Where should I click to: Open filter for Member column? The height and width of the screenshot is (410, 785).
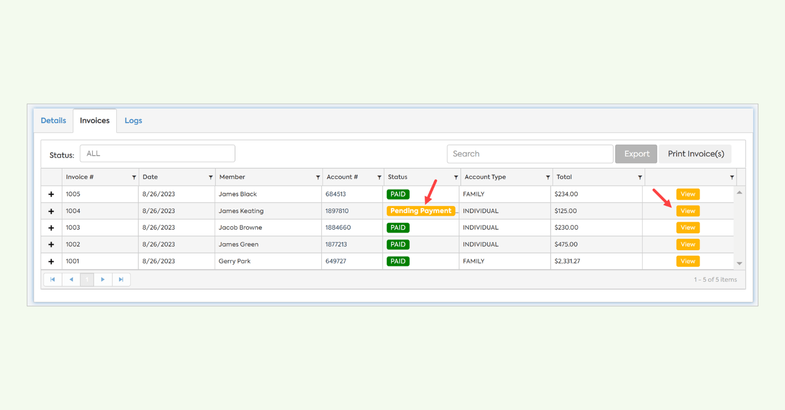[x=318, y=178]
